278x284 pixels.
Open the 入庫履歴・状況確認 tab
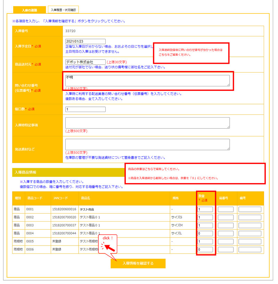pos(63,10)
